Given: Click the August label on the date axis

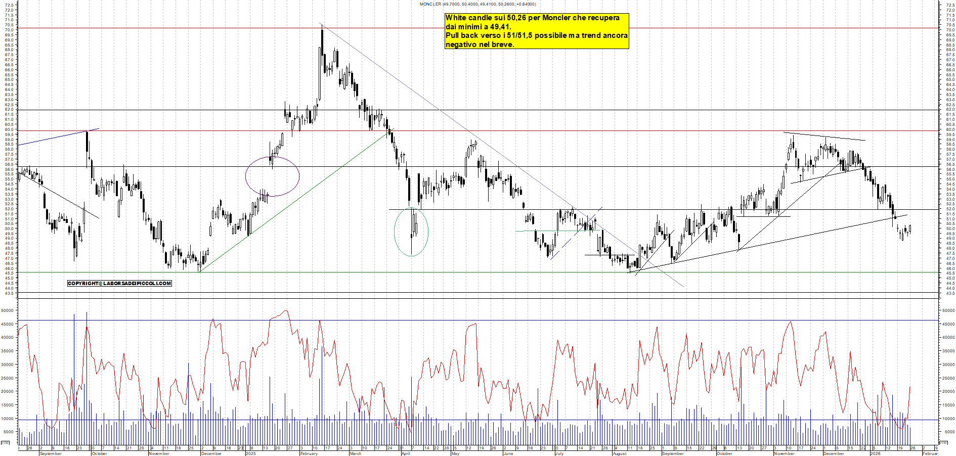Looking at the screenshot, I should coord(620,453).
